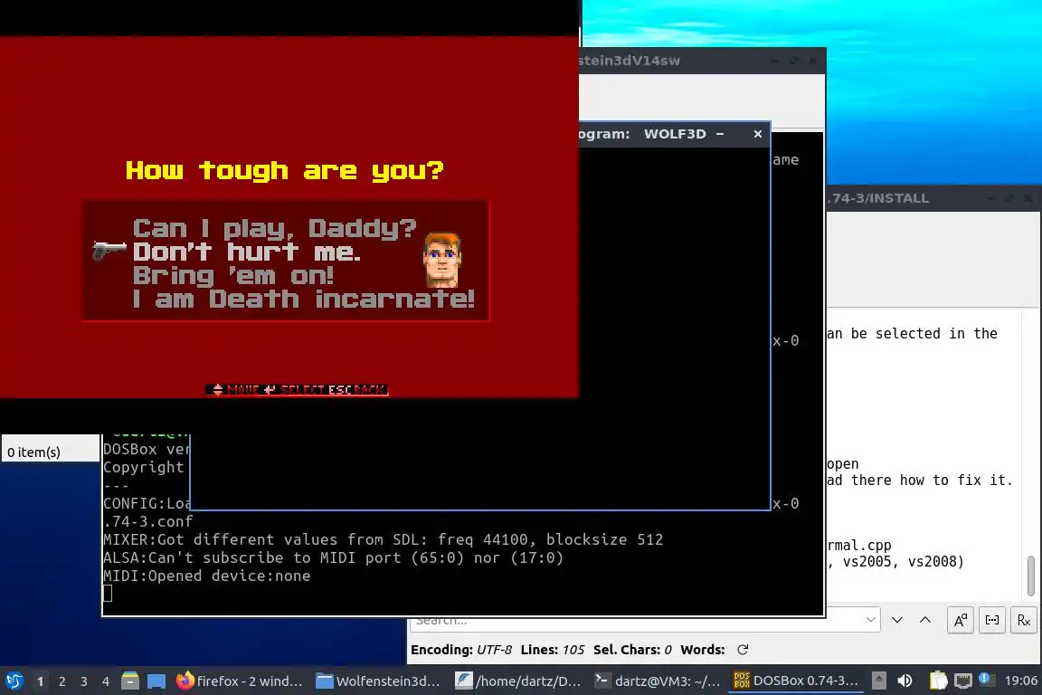Click the Lines: 105 status entry

click(553, 650)
